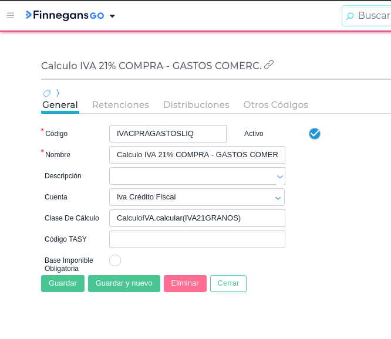The image size is (391, 339).
Task: Switch to the Retenciones tab
Action: 120,105
